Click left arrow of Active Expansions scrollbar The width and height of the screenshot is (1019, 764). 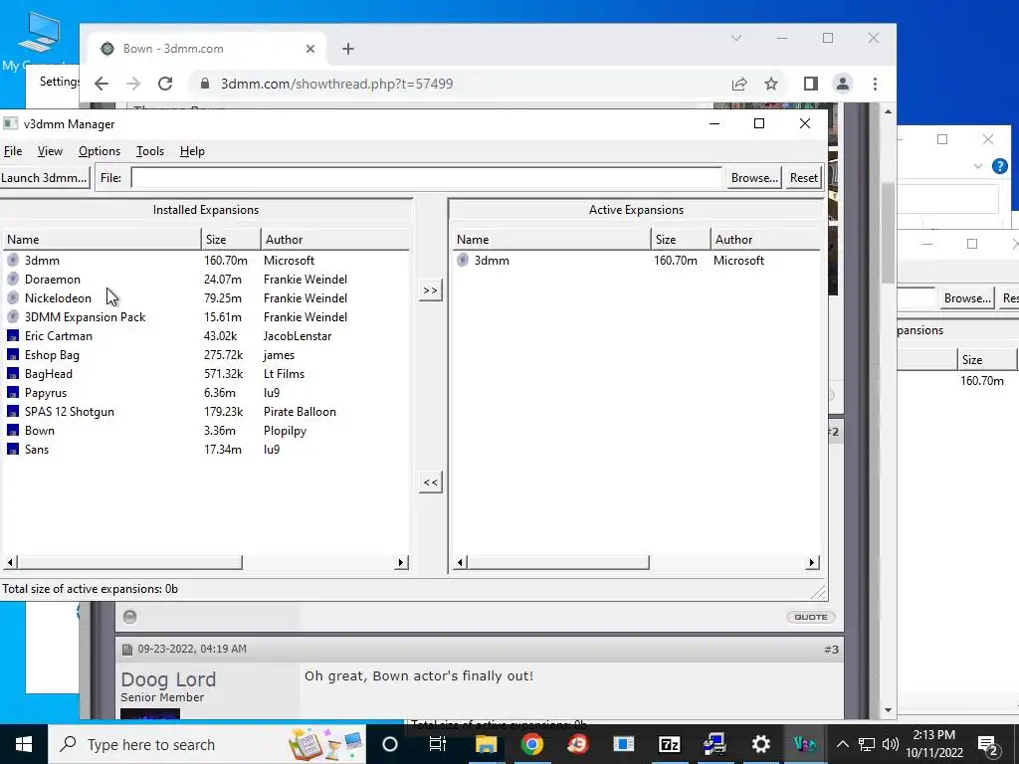tap(460, 562)
